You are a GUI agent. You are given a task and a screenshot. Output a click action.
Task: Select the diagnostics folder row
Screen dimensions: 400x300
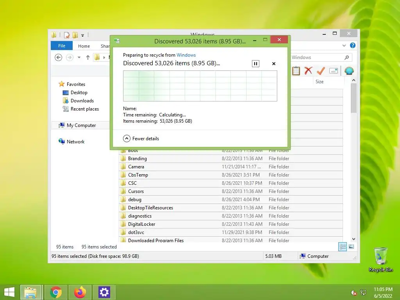point(230,216)
